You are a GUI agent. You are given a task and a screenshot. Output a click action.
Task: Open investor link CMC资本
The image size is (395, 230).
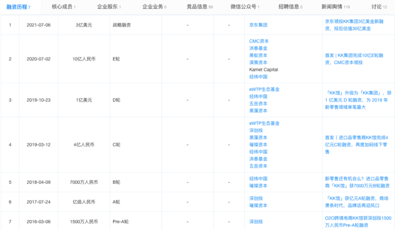click(259, 41)
